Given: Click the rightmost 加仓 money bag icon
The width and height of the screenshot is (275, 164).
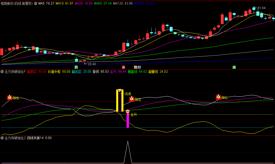Looking at the screenshot, I should click(218, 97).
